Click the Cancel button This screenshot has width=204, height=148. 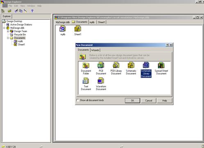pyautogui.click(x=149, y=101)
